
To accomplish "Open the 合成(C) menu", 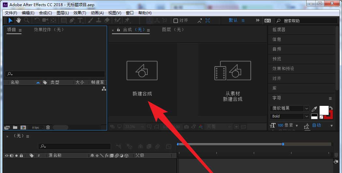I will (x=45, y=13).
